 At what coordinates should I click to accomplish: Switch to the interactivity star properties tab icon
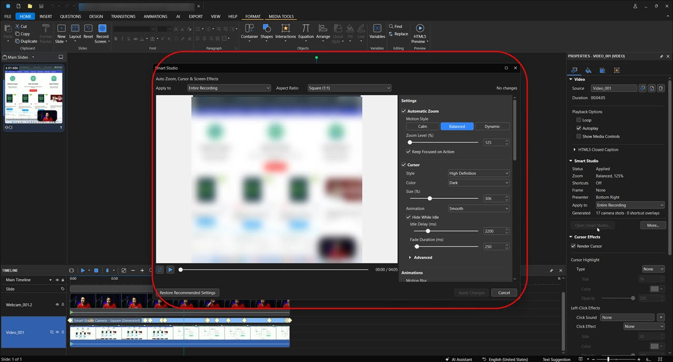(616, 70)
